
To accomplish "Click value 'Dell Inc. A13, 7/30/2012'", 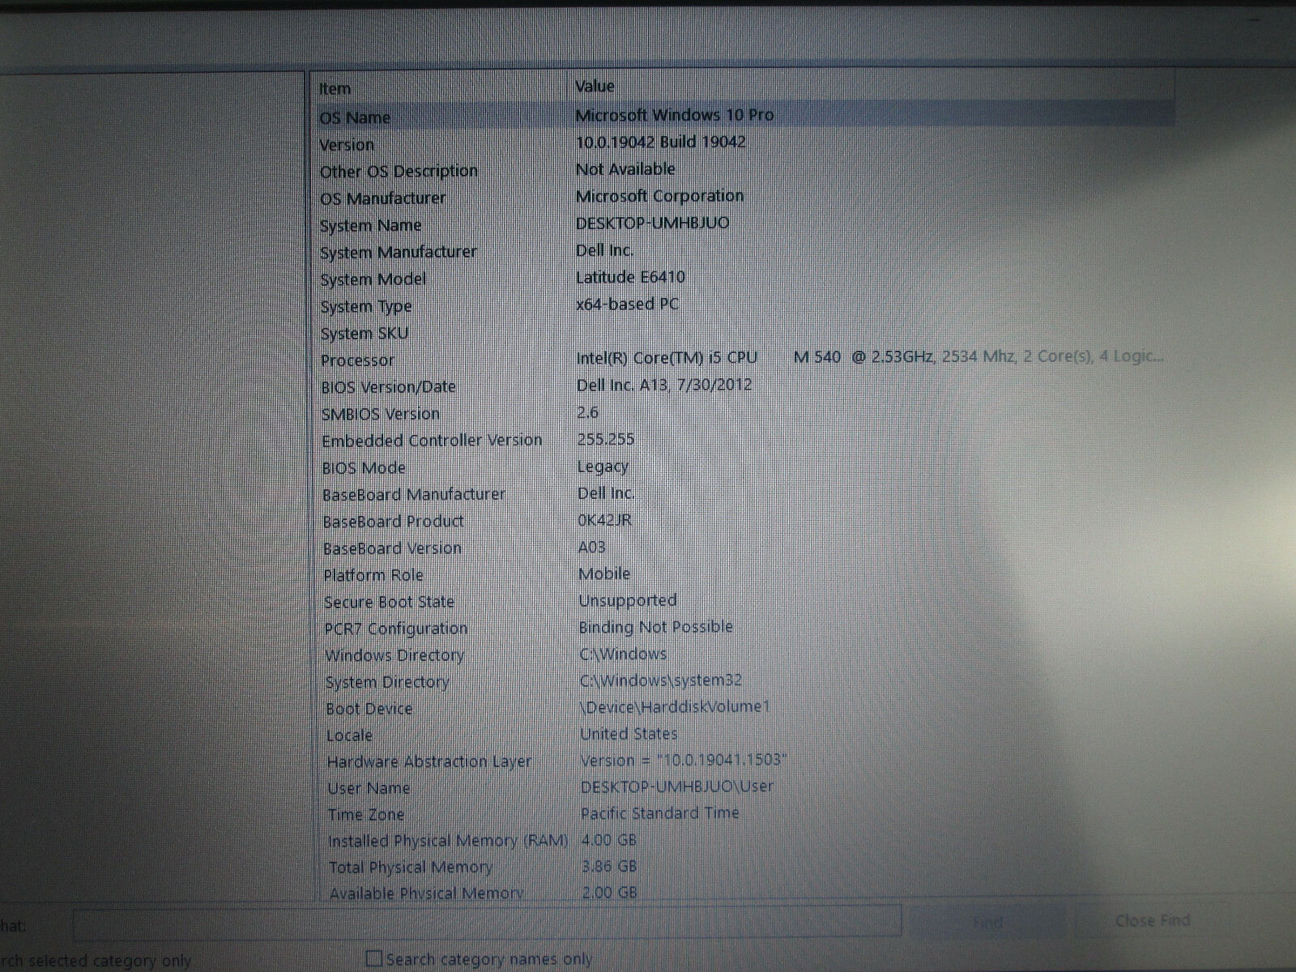I will click(664, 385).
